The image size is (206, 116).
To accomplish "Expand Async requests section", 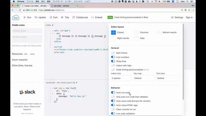I will [20, 60].
